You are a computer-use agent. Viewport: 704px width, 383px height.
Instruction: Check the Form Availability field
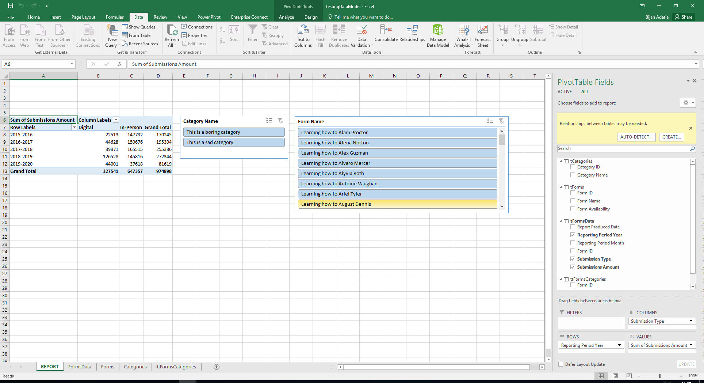573,209
